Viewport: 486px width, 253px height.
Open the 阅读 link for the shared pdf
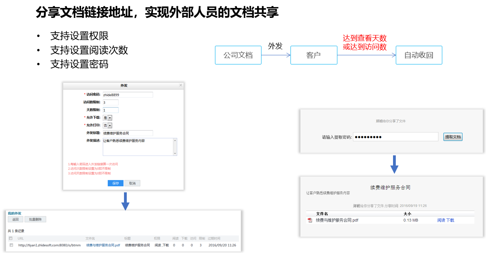coord(441,220)
